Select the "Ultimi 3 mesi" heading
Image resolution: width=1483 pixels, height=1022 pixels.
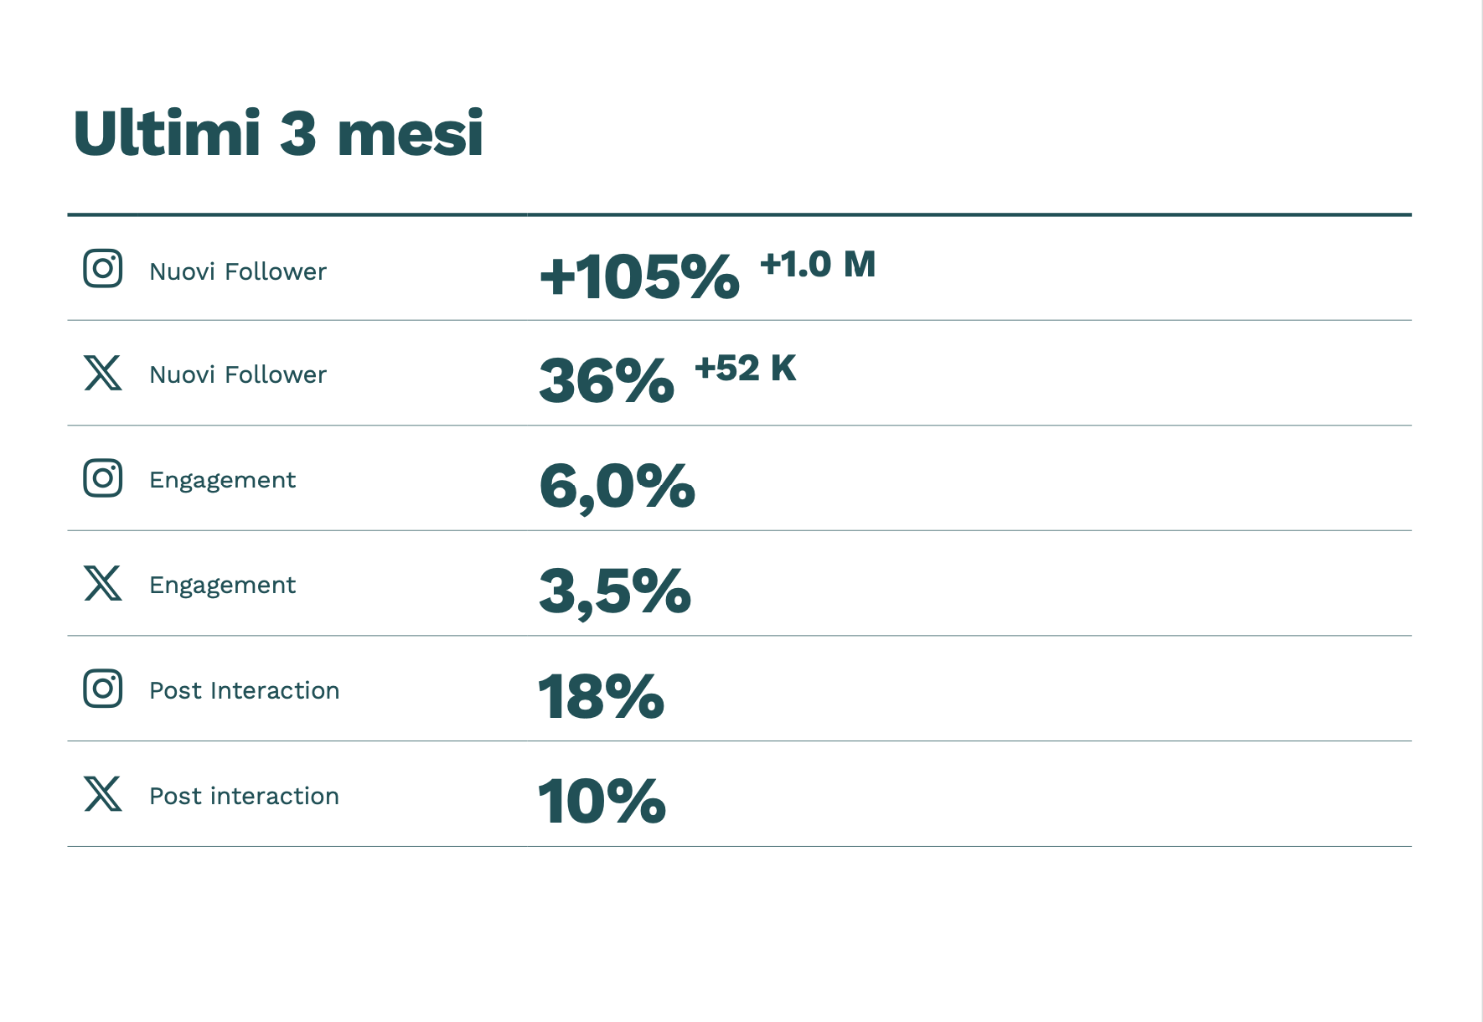pos(278,132)
